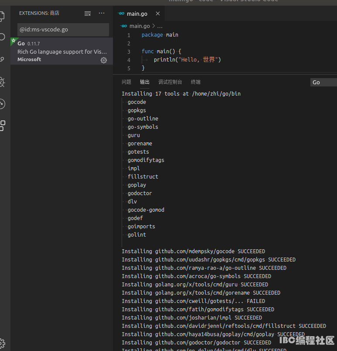Click 'golint' in tool list
Image resolution: width=337 pixels, height=351 pixels.
click(x=137, y=235)
